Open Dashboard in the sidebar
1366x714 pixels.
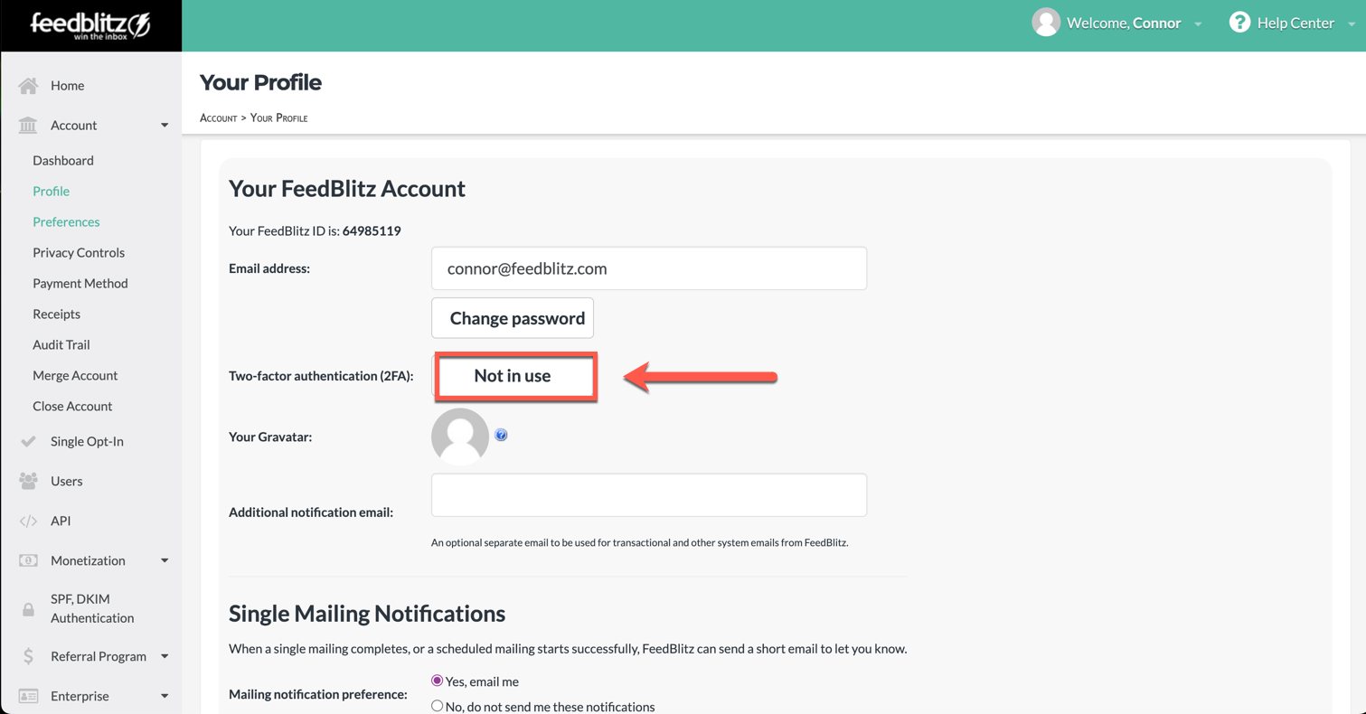pyautogui.click(x=63, y=160)
